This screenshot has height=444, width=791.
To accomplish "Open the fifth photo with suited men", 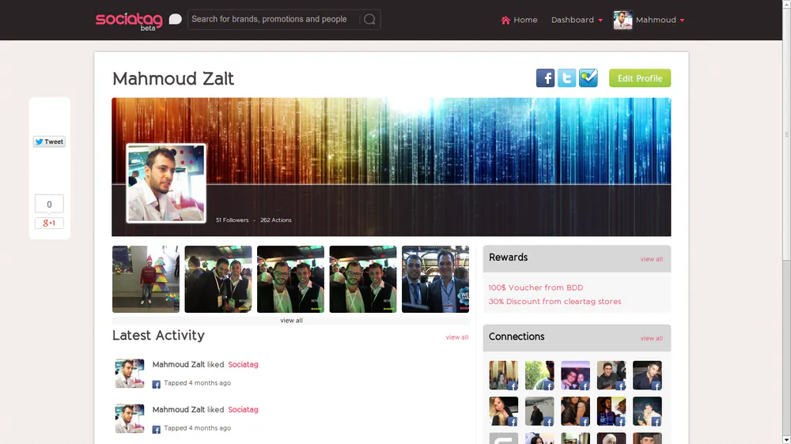I will (x=435, y=279).
